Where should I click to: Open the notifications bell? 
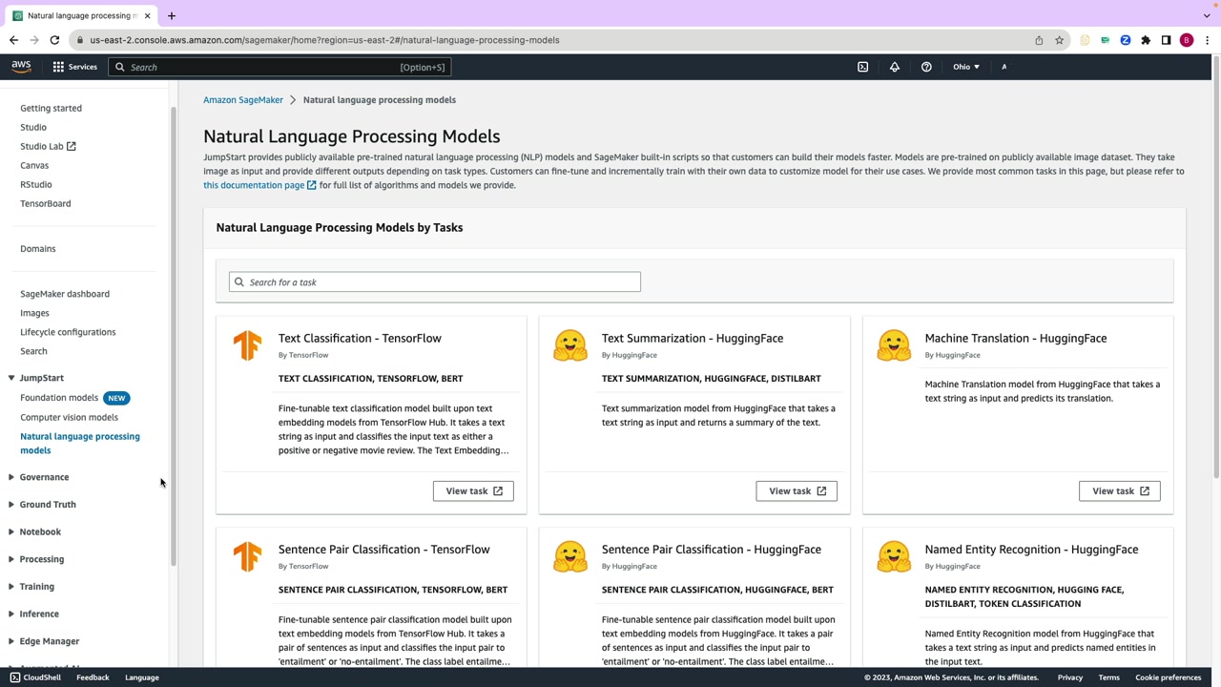coord(895,67)
